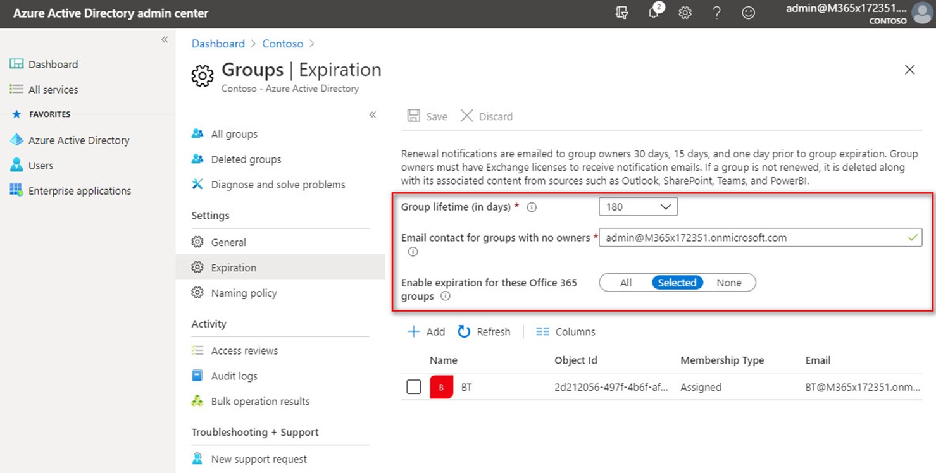Viewport: 936px width, 473px height.
Task: Close the Groups Expiration blade
Action: tap(909, 70)
